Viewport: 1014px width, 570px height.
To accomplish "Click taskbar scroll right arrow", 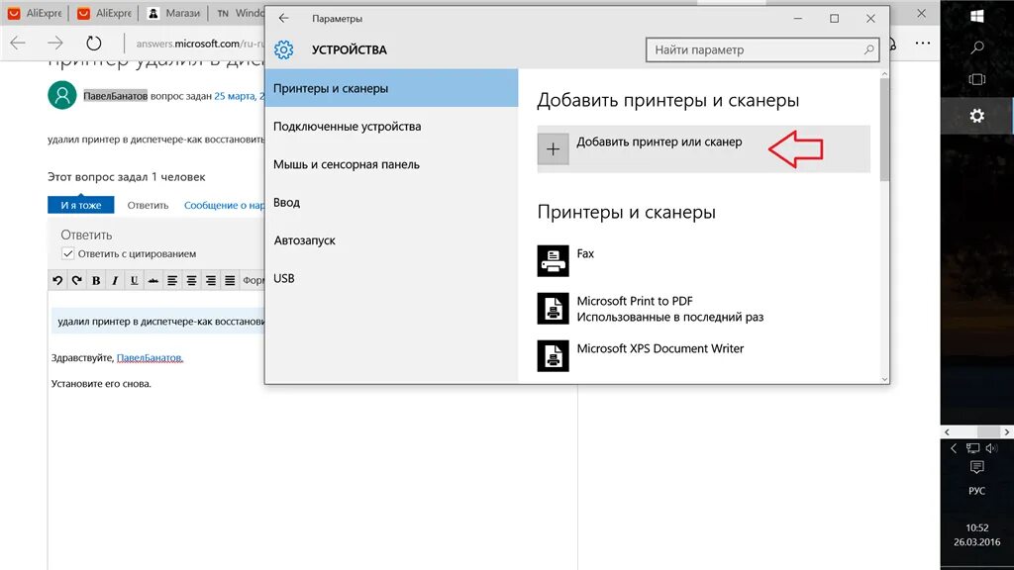I will pyautogui.click(x=1006, y=431).
